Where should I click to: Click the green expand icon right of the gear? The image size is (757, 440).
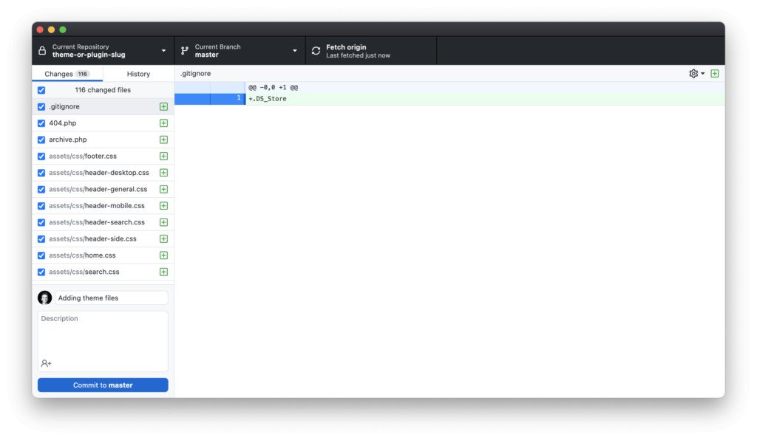[714, 73]
